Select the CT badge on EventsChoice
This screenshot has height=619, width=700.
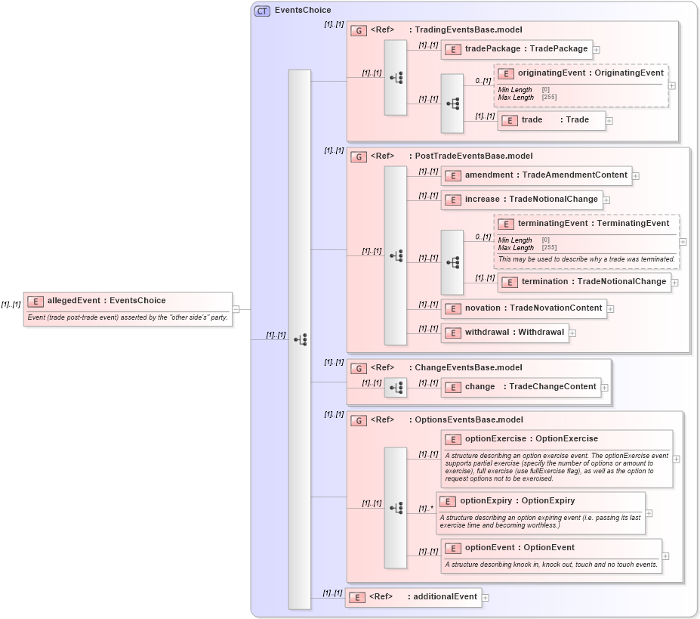261,11
